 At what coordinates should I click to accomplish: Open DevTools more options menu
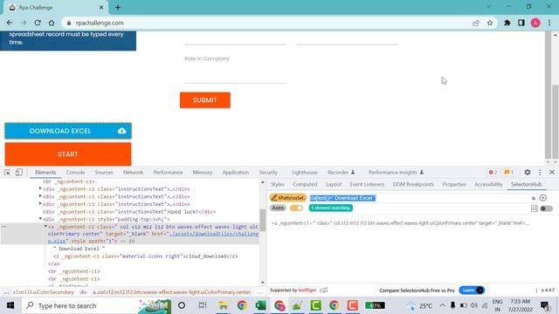pos(540,173)
